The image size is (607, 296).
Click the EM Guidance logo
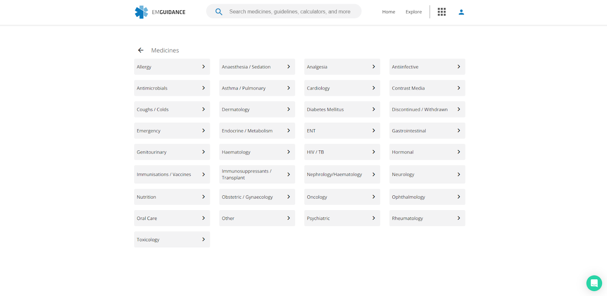point(160,12)
